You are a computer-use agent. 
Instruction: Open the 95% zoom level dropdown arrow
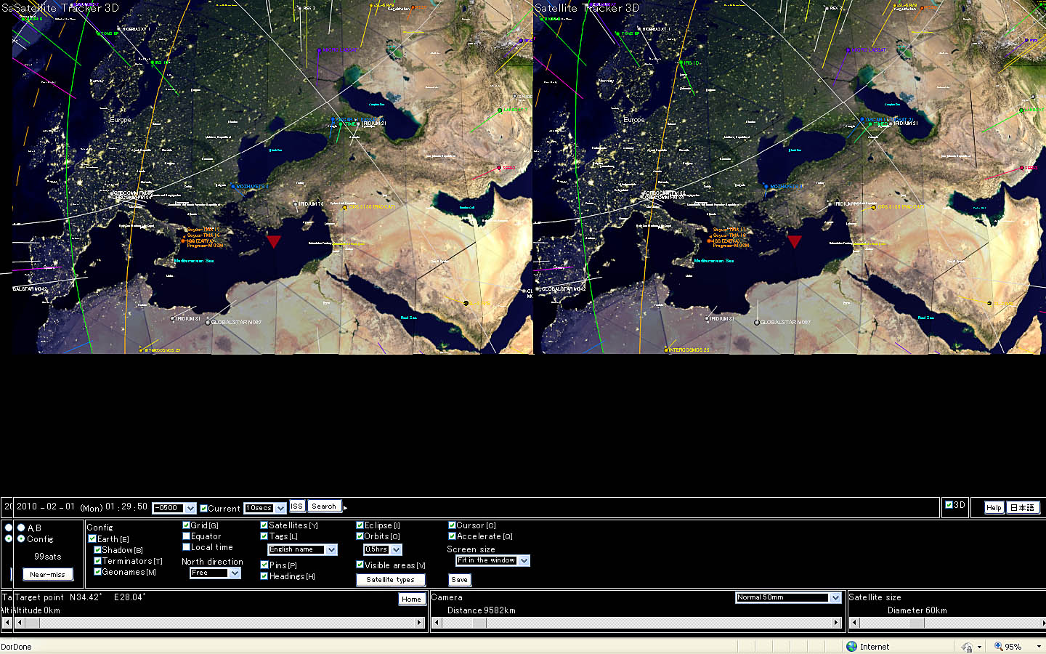click(1038, 647)
